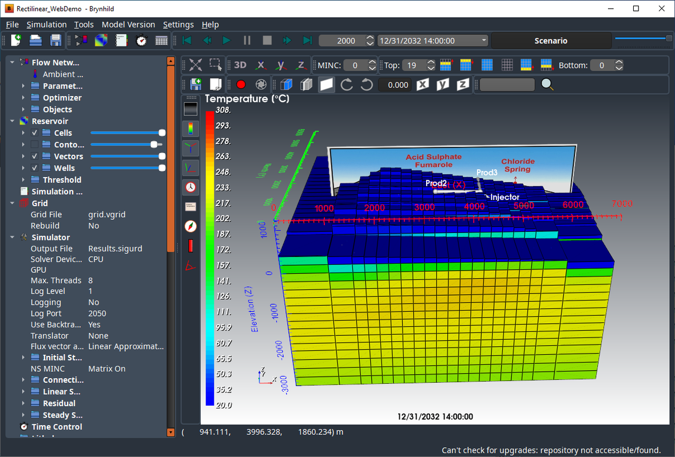Create a new model file

click(x=15, y=41)
